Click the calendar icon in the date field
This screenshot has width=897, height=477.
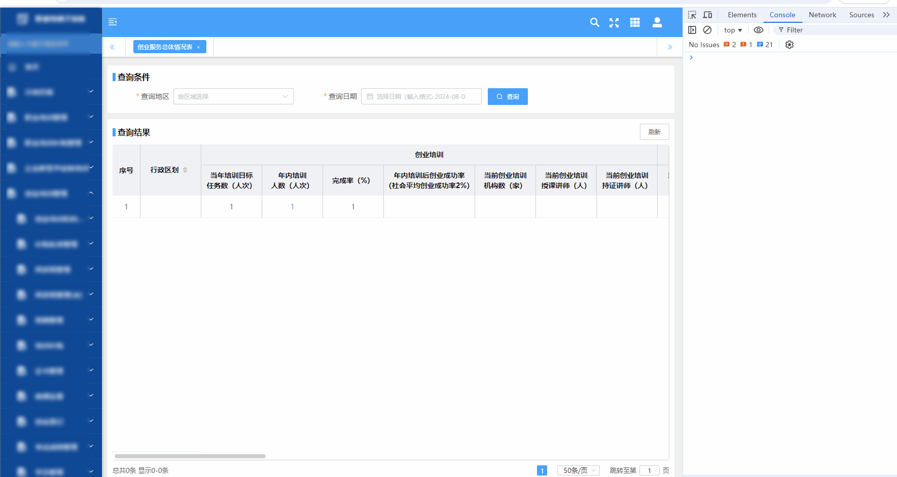coord(370,96)
